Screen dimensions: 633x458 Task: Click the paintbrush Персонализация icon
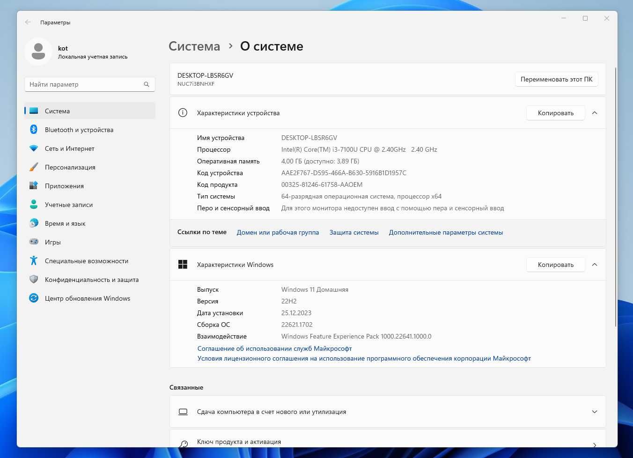(x=34, y=167)
